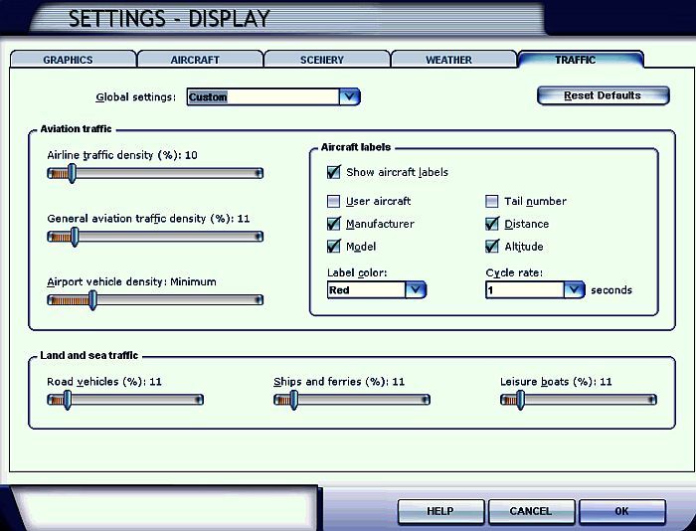Uncheck the Distance label checkbox
The image size is (696, 531).
tap(492, 224)
